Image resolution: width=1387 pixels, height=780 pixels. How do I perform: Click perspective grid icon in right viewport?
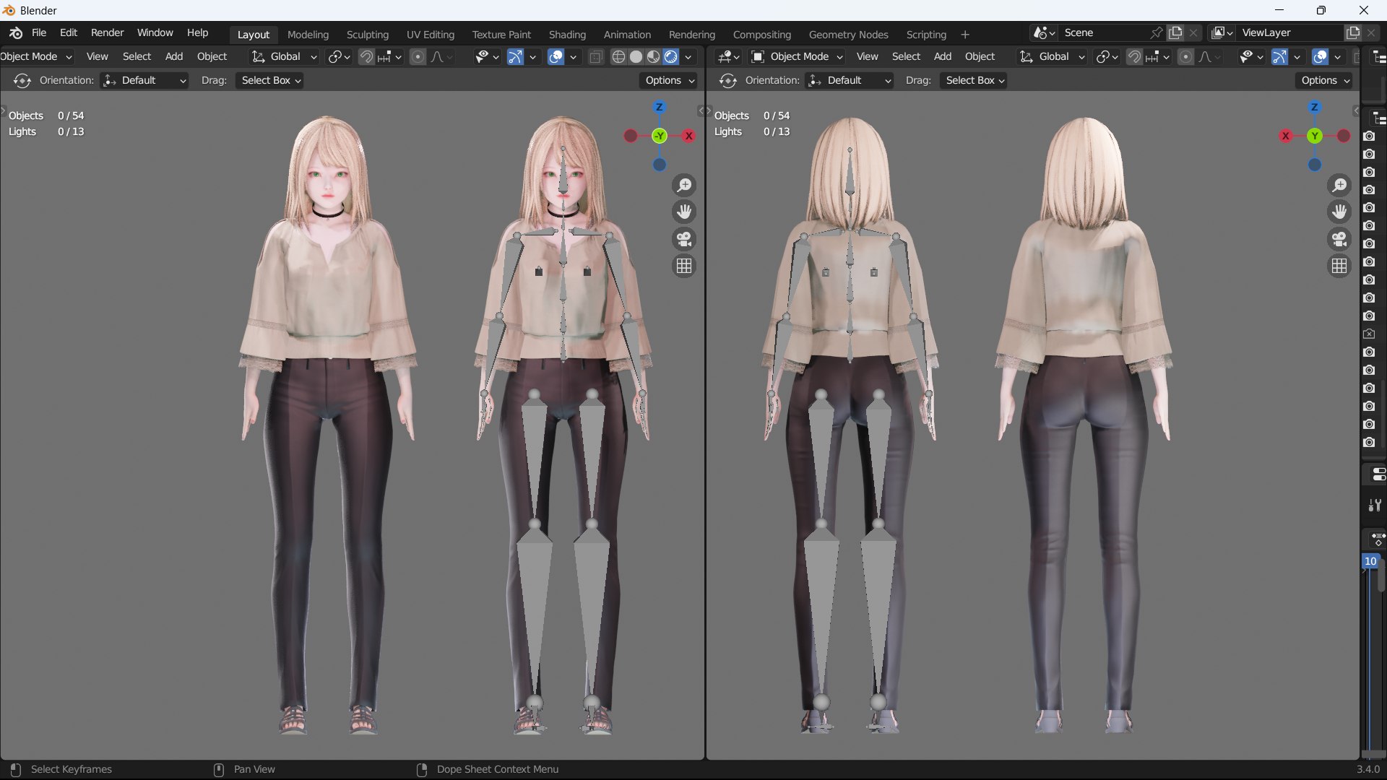click(x=1339, y=266)
